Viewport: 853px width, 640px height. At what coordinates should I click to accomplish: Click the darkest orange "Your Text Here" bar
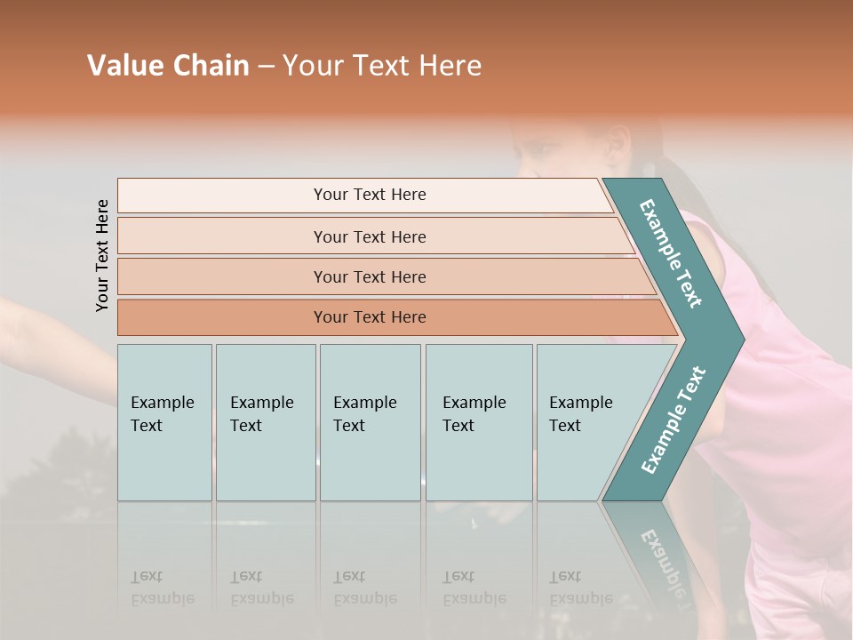click(369, 317)
